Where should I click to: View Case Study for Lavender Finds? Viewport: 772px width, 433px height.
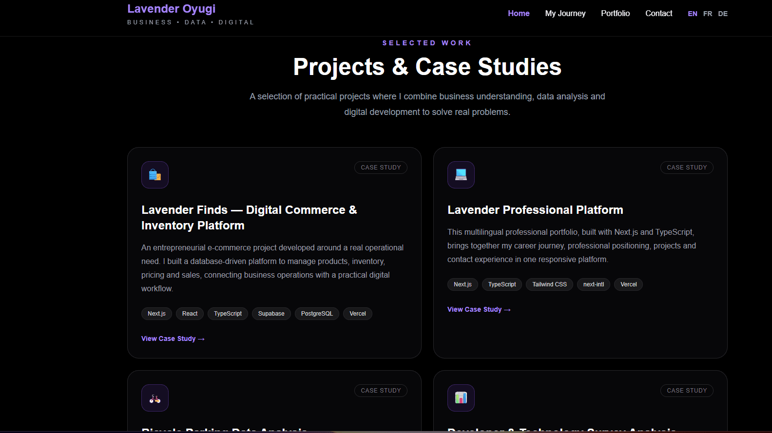point(173,339)
